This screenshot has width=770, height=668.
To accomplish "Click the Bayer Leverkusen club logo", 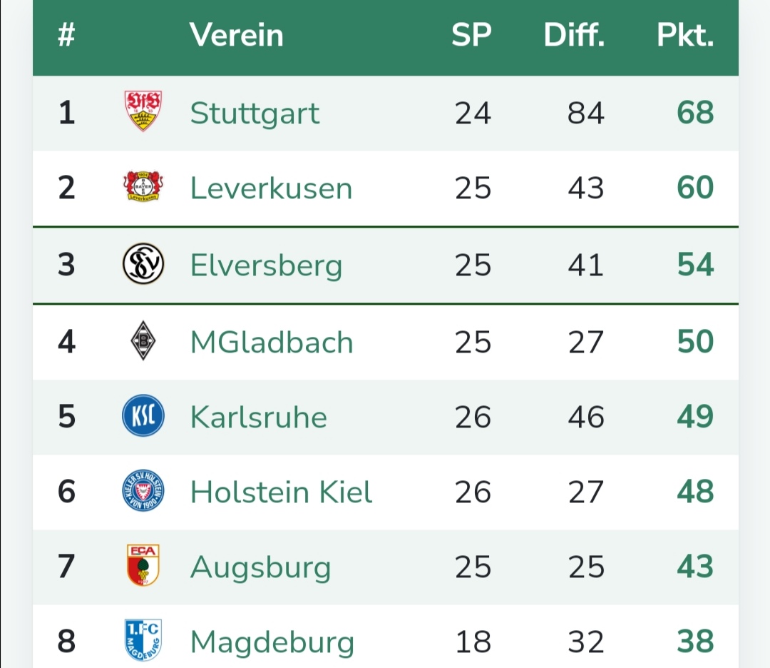I will [x=143, y=187].
